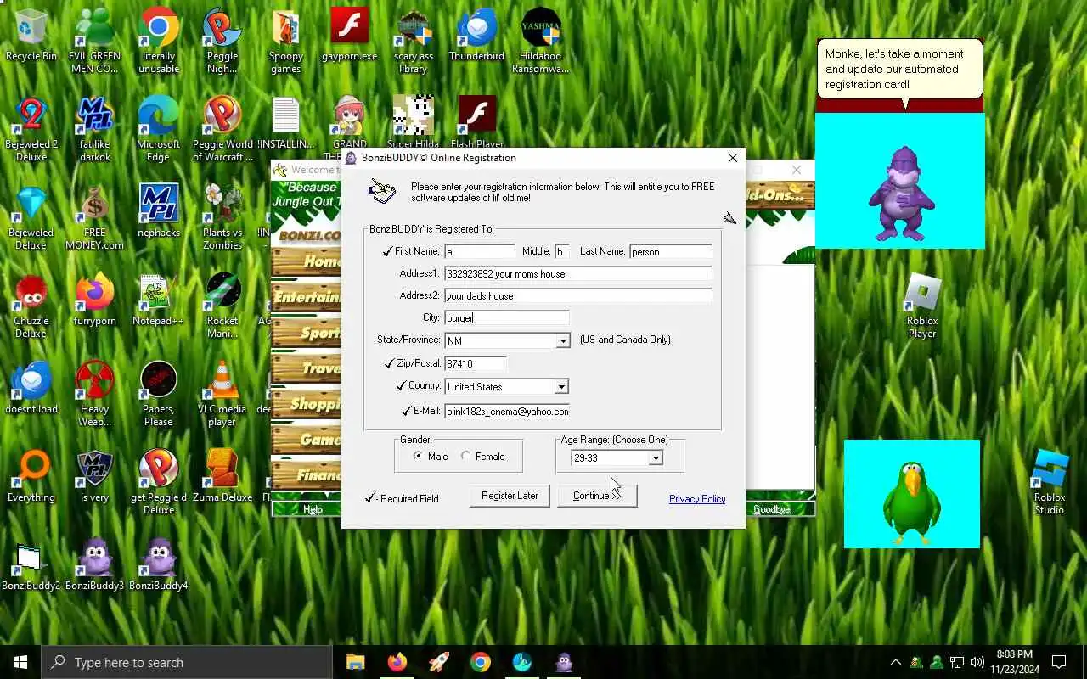Open the Everything search desktop icon
The height and width of the screenshot is (679, 1087).
[x=31, y=477]
